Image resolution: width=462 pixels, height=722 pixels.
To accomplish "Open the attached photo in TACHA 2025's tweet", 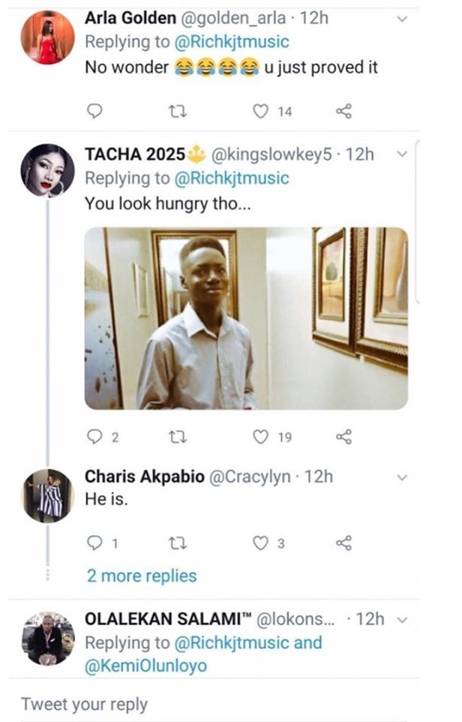I will click(x=246, y=318).
